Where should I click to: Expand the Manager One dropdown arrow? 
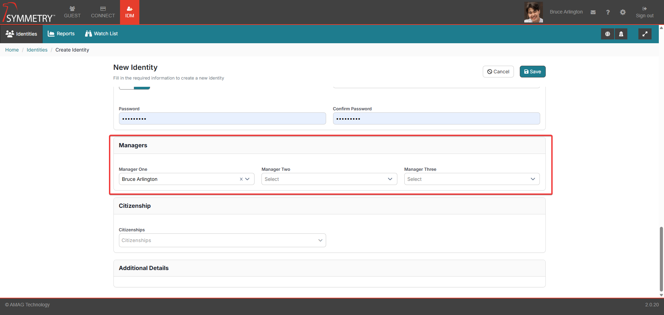click(x=248, y=179)
